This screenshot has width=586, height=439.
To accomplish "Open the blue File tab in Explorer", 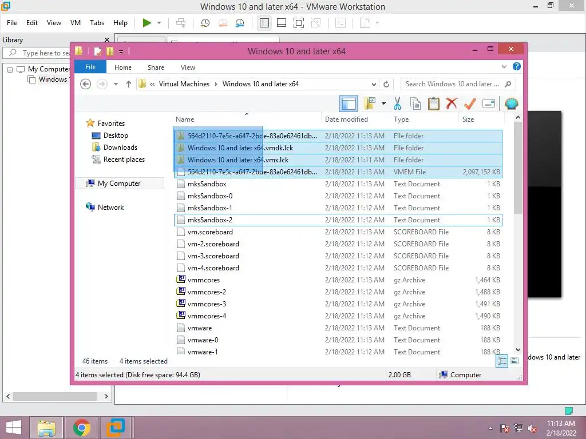I will [x=90, y=67].
